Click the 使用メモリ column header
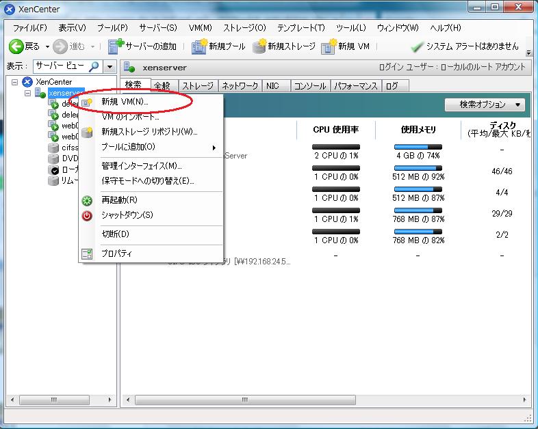The image size is (538, 429). 418,130
